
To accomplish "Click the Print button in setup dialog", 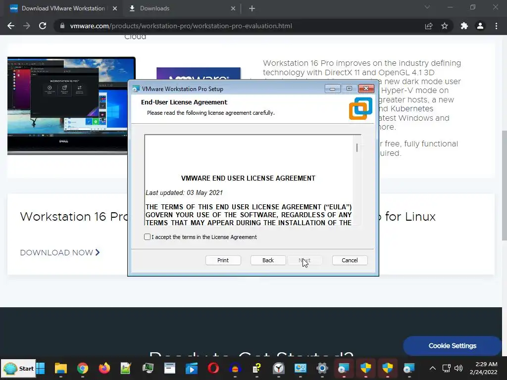I will (223, 260).
